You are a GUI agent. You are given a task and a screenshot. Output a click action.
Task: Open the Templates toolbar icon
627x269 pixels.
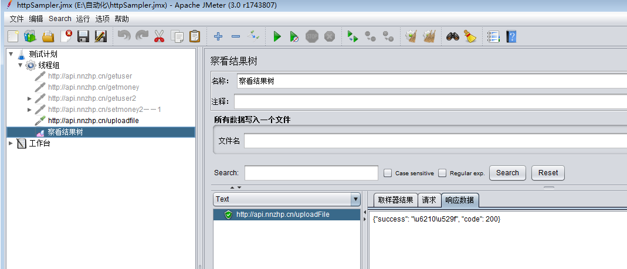[30, 37]
